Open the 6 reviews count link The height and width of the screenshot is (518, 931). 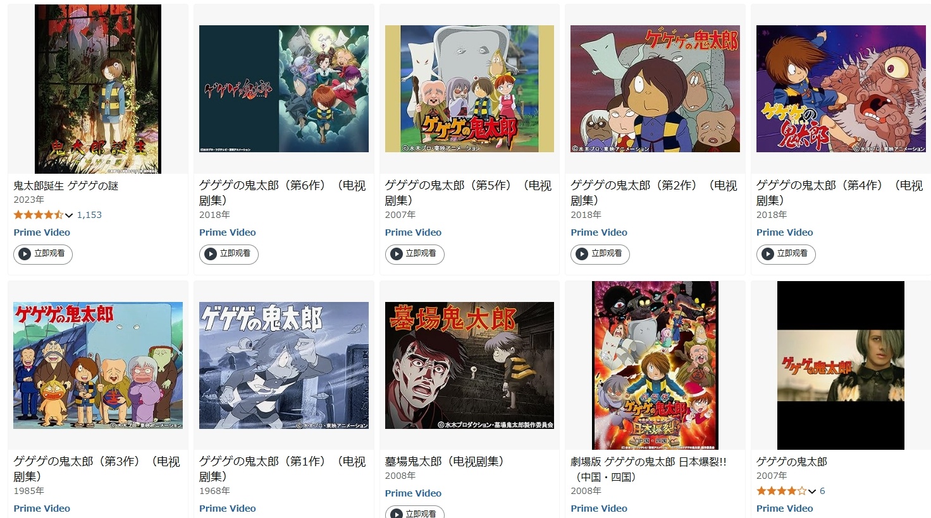pos(822,491)
